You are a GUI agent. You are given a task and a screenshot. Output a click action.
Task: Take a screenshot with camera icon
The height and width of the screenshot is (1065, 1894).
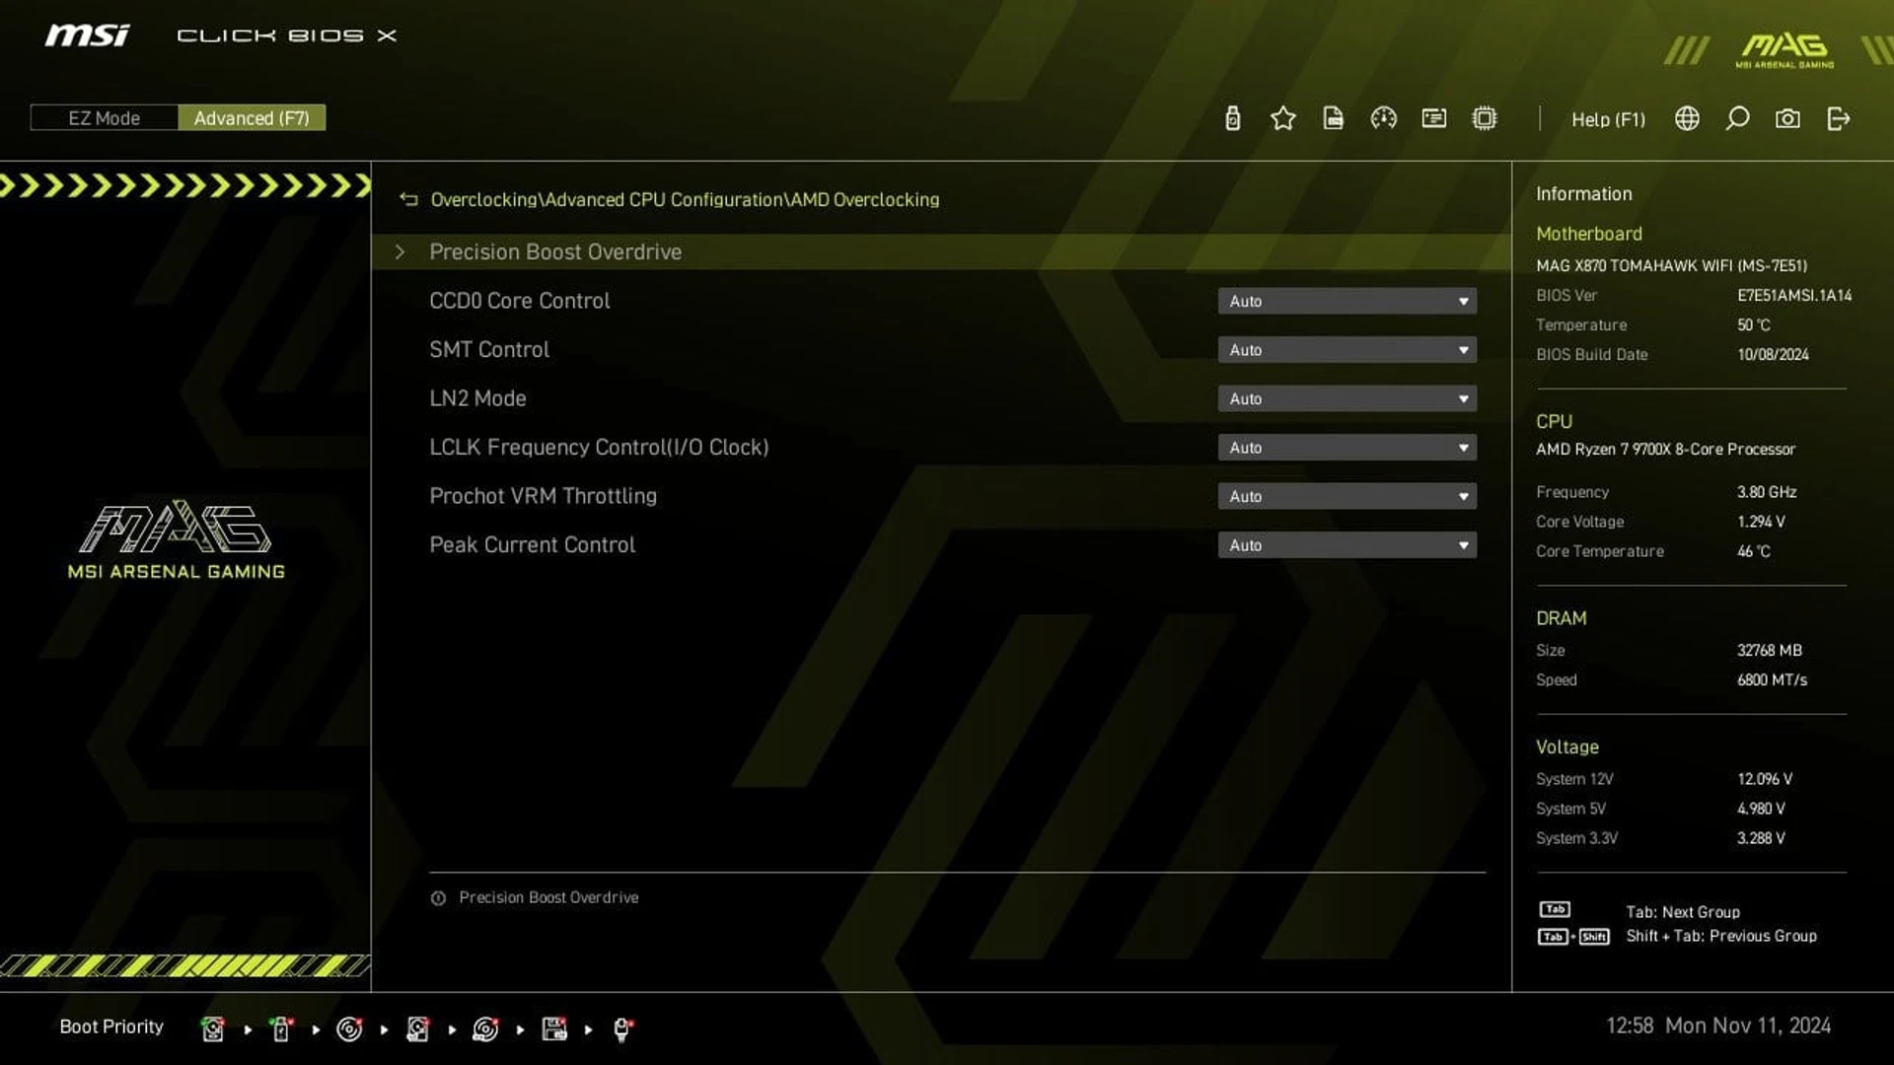point(1787,118)
